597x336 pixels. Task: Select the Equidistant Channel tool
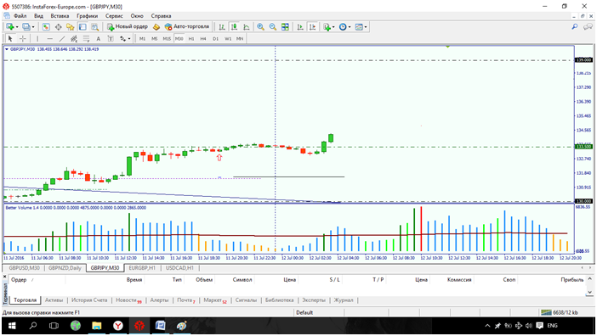pyautogui.click(x=74, y=39)
